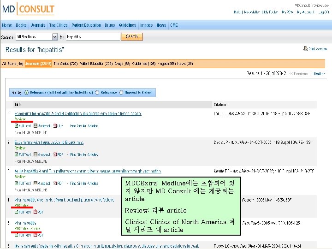The width and height of the screenshot is (332, 249).
Task: Open the Home nav tab
Action: [x=7, y=25]
